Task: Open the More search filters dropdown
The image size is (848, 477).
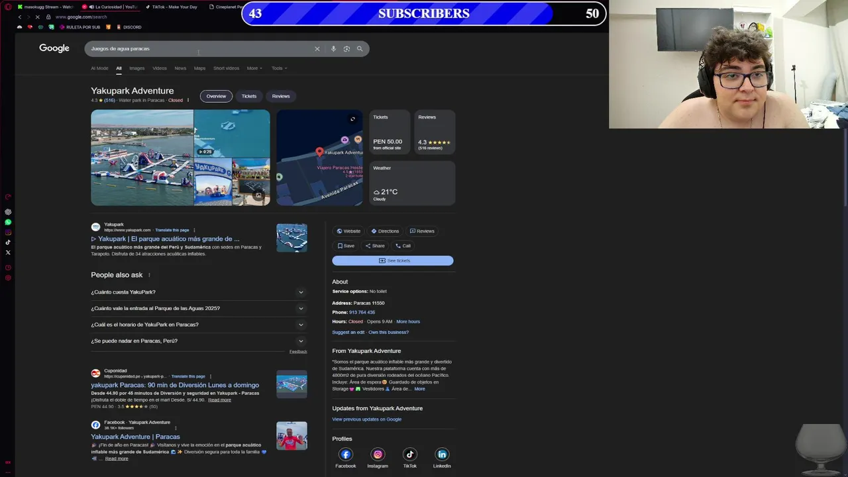Action: [254, 68]
